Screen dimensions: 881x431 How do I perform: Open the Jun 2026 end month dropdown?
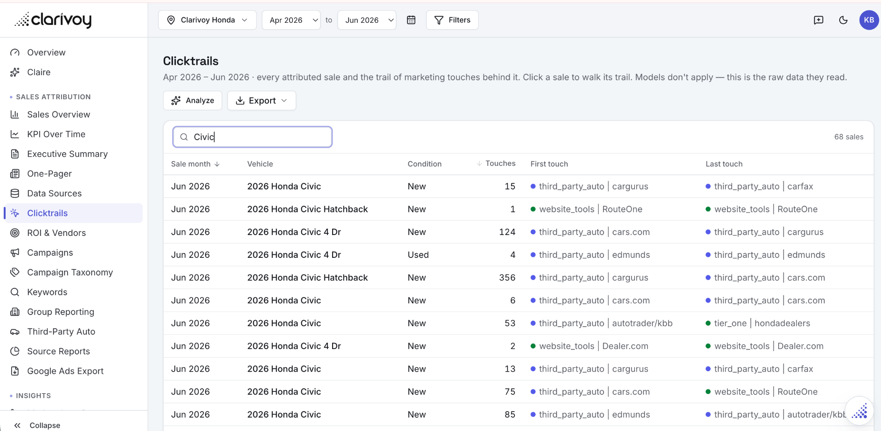point(367,20)
